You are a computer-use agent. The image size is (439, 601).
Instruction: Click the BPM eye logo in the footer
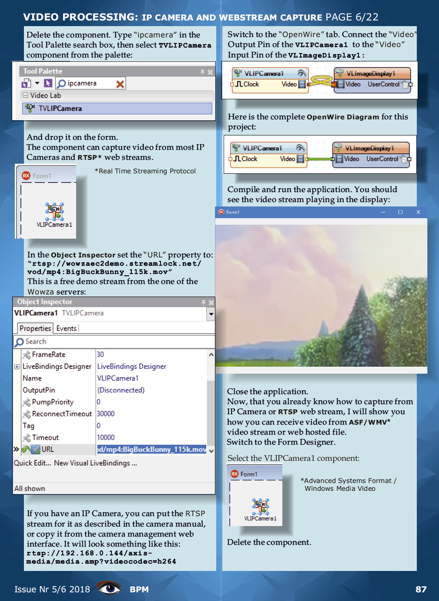click(109, 589)
